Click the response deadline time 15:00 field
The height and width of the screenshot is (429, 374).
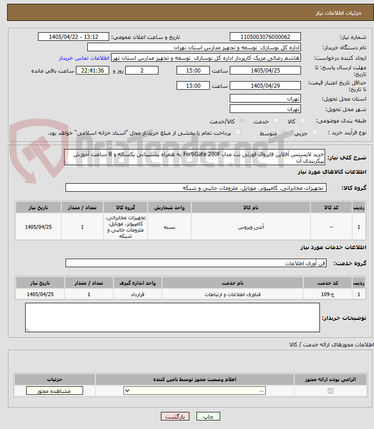(193, 71)
